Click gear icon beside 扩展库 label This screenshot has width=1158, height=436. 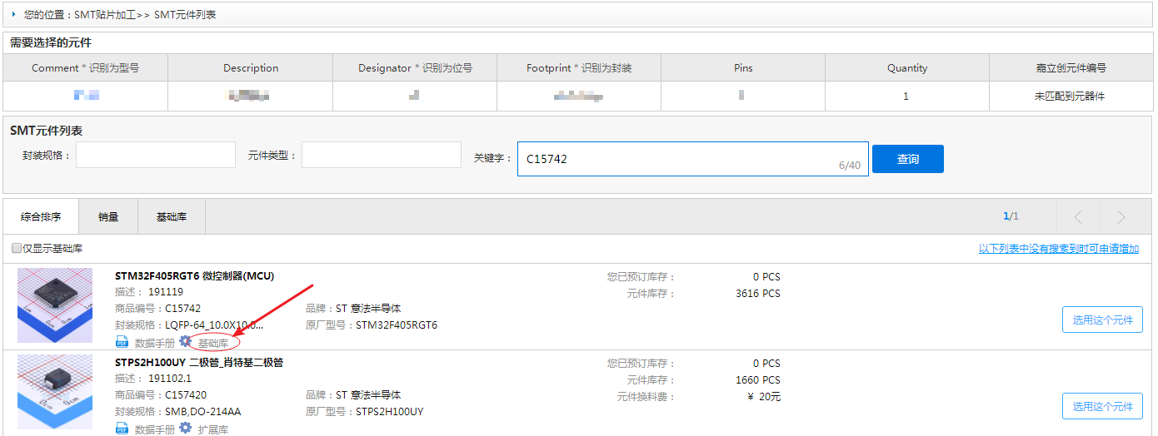[186, 429]
